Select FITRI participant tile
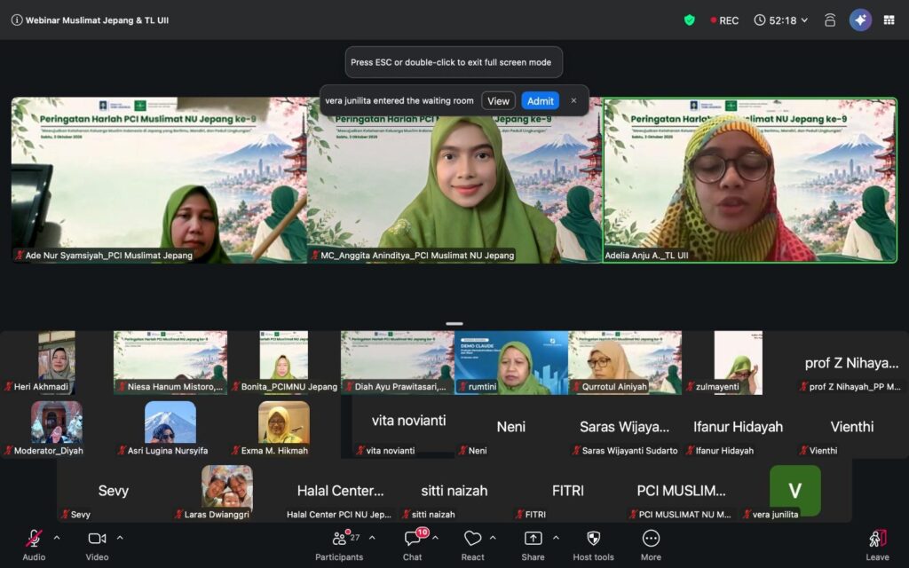The image size is (909, 568). click(x=568, y=491)
